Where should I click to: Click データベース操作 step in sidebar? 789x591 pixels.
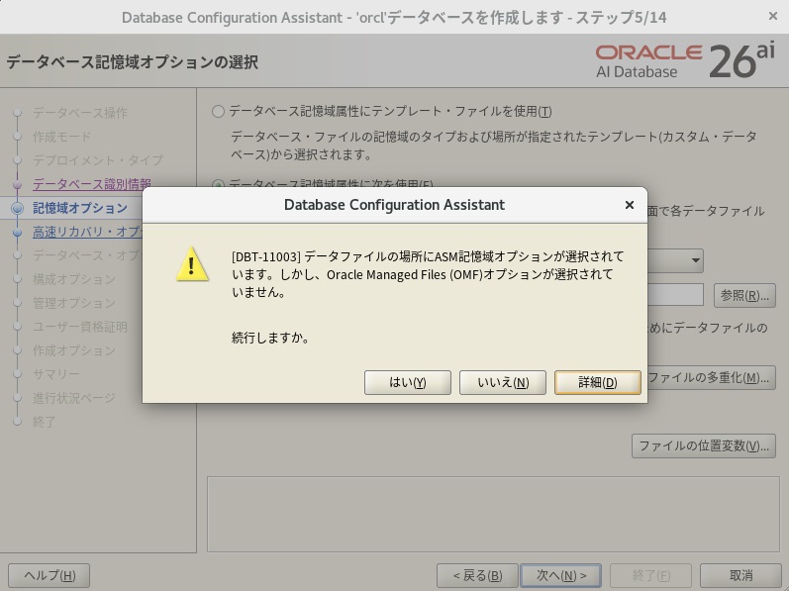tap(80, 113)
